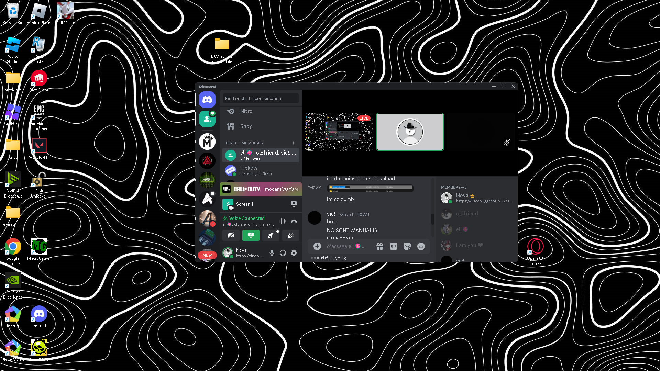
Task: Open noise suppression voice settings
Action: [283, 222]
